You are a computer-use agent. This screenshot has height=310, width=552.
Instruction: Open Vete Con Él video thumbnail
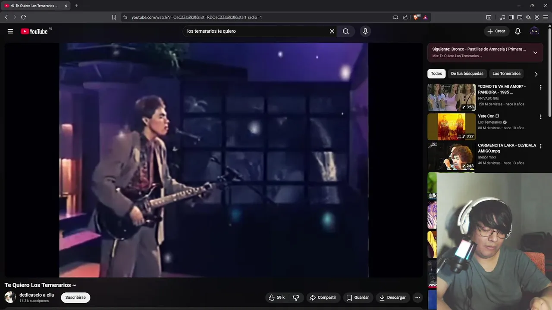tap(452, 127)
